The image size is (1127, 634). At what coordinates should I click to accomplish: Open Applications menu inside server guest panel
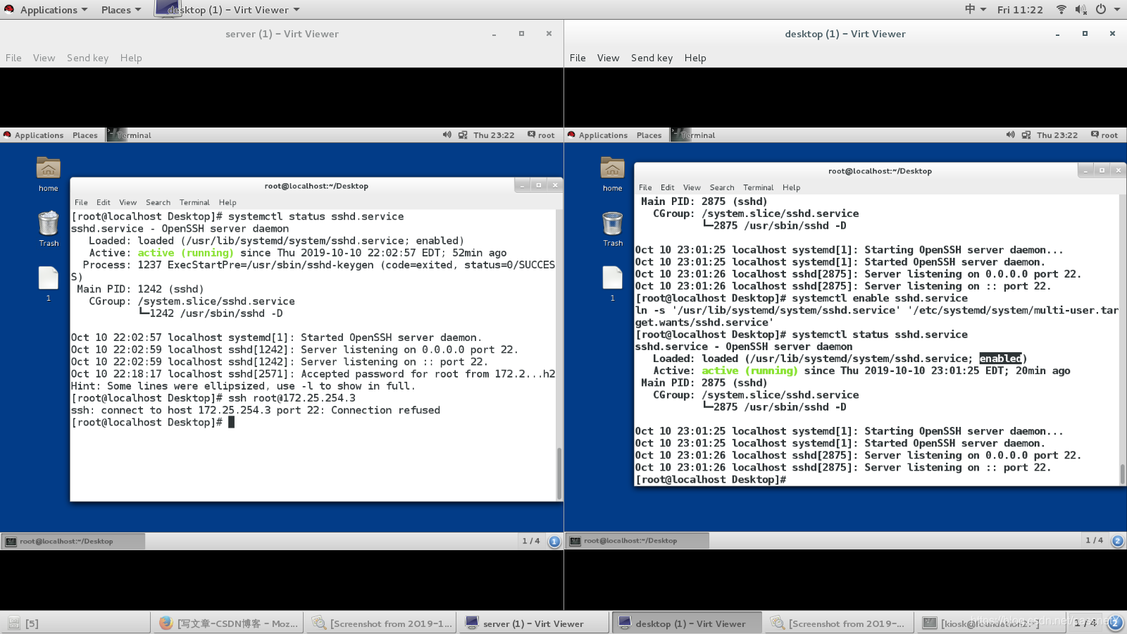pos(39,135)
